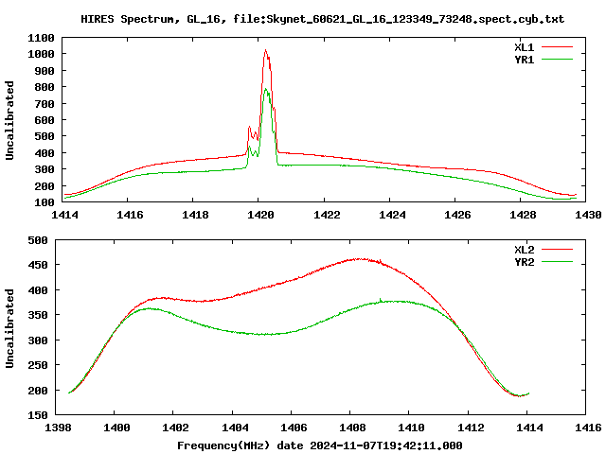606x454 pixels.
Task: Click the Frequency(MHz) date axis label
Action: coord(320,445)
